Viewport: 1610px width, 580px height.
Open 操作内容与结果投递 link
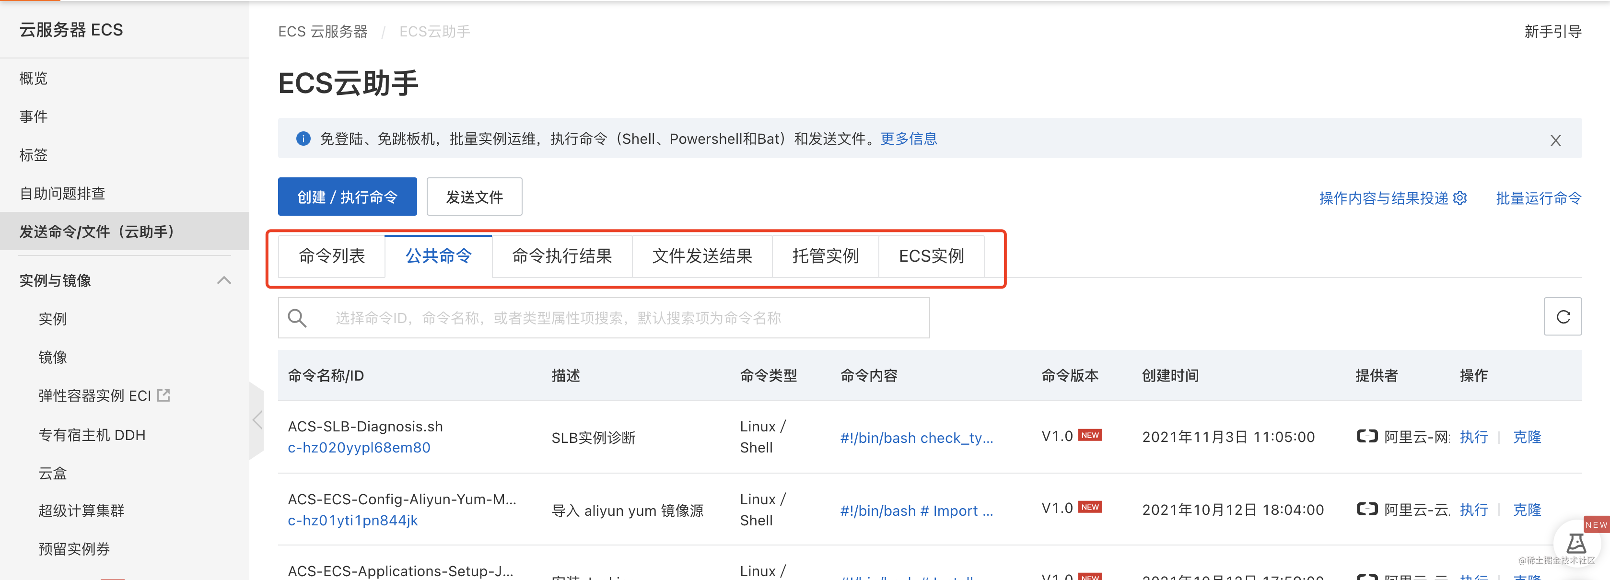click(x=1383, y=198)
